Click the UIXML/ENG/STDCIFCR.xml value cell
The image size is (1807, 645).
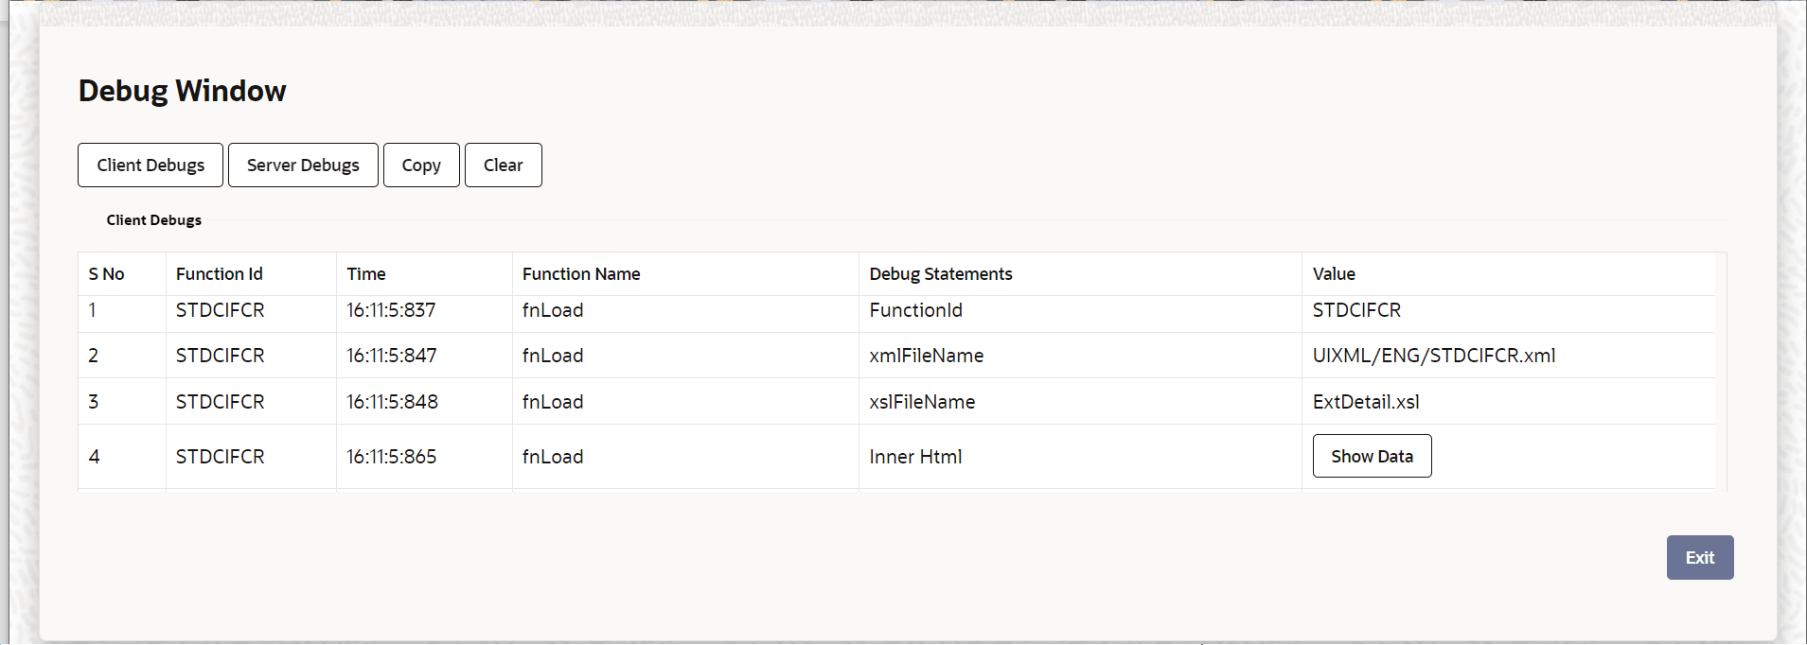pyautogui.click(x=1434, y=356)
